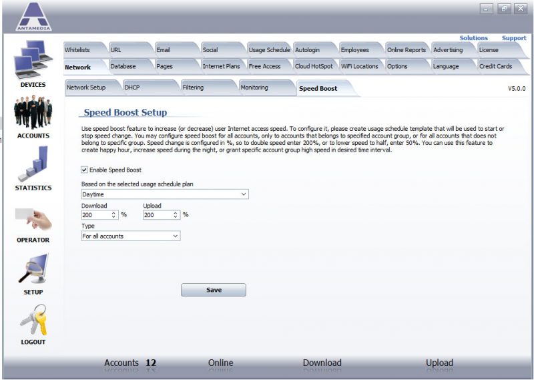
Task: Open the Support link
Action: tap(513, 38)
